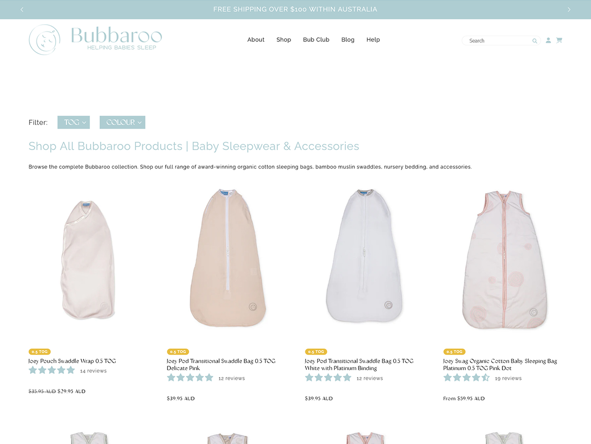Click the search magnifier icon
This screenshot has width=591, height=444.
pyautogui.click(x=534, y=41)
